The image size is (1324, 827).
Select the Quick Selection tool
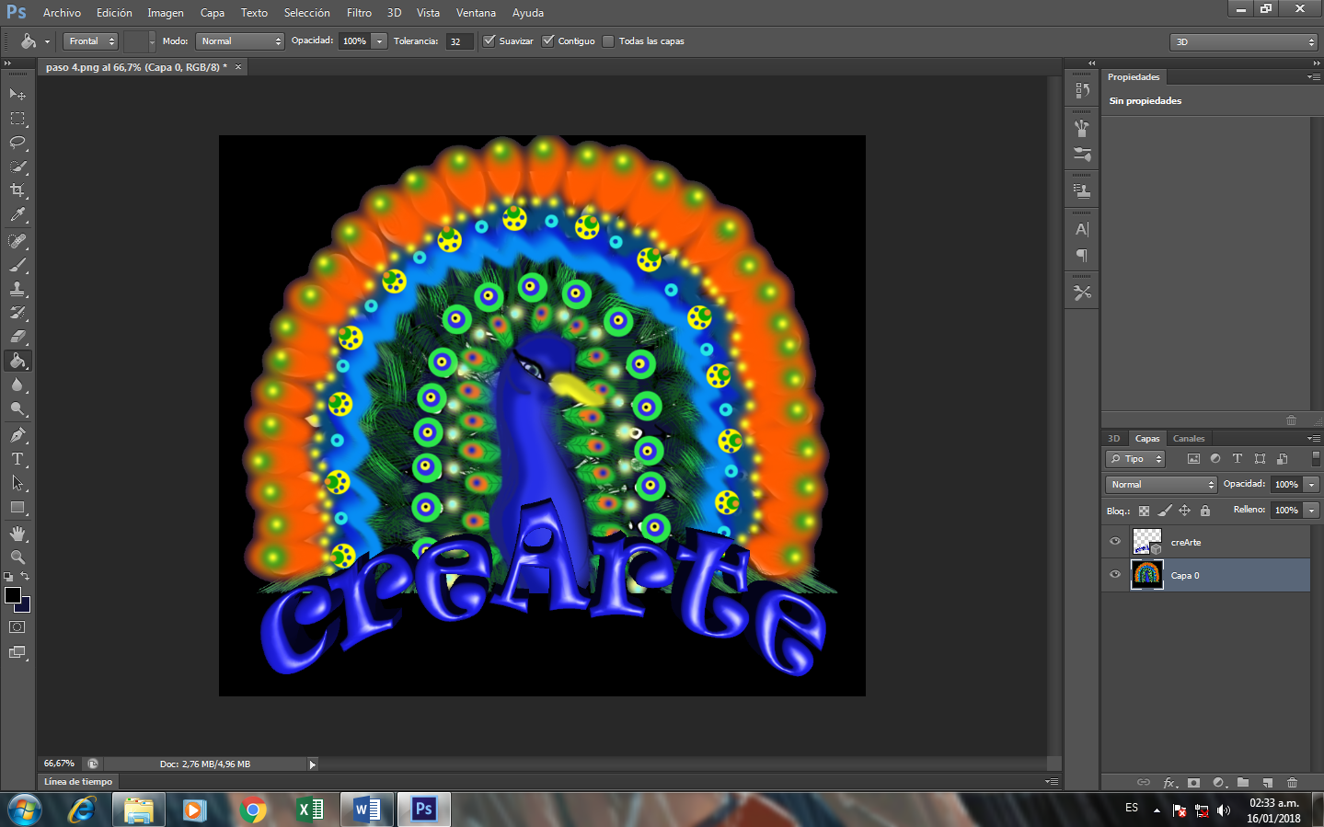(x=17, y=167)
